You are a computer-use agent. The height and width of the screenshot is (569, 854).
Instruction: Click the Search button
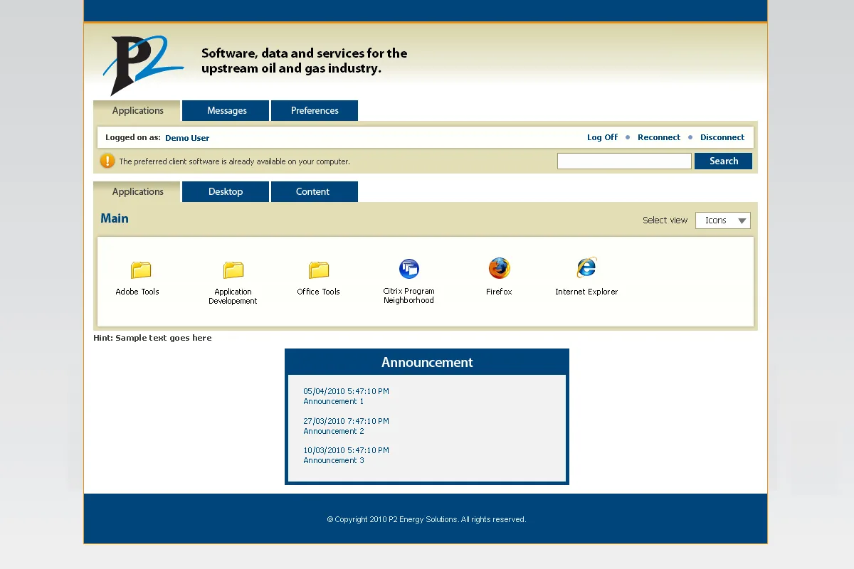point(723,161)
